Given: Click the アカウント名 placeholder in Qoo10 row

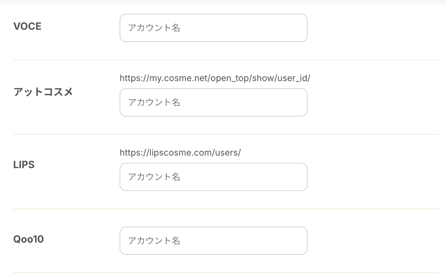Looking at the screenshot, I should (x=154, y=241).
